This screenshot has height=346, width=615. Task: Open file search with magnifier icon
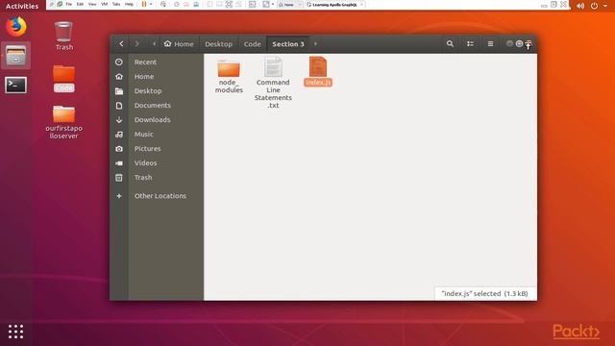tap(450, 44)
